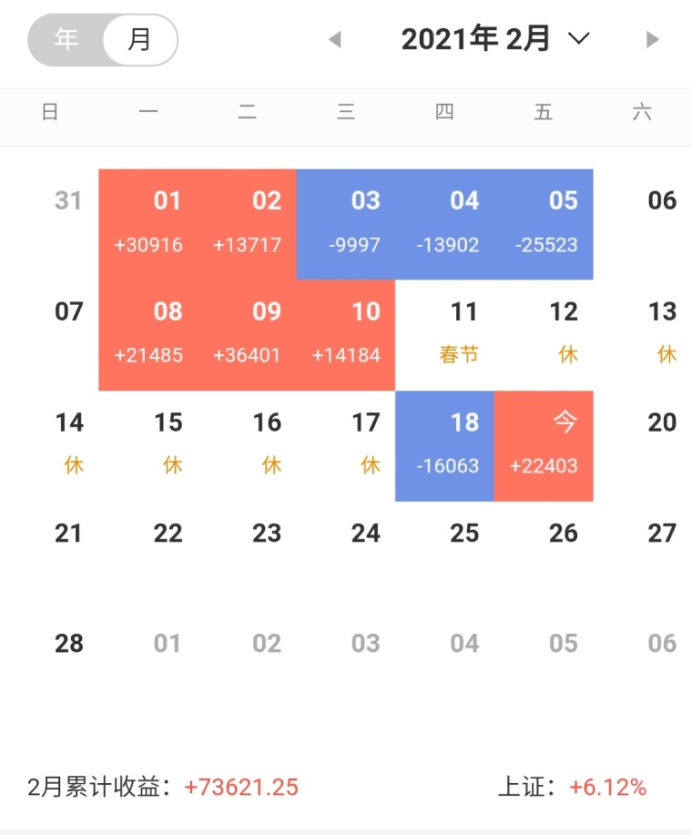Select day 03 showing -9997

tap(346, 224)
